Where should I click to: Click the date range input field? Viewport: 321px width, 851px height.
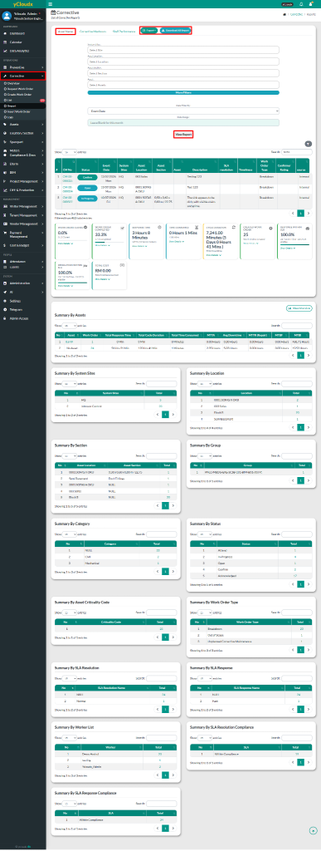point(183,123)
